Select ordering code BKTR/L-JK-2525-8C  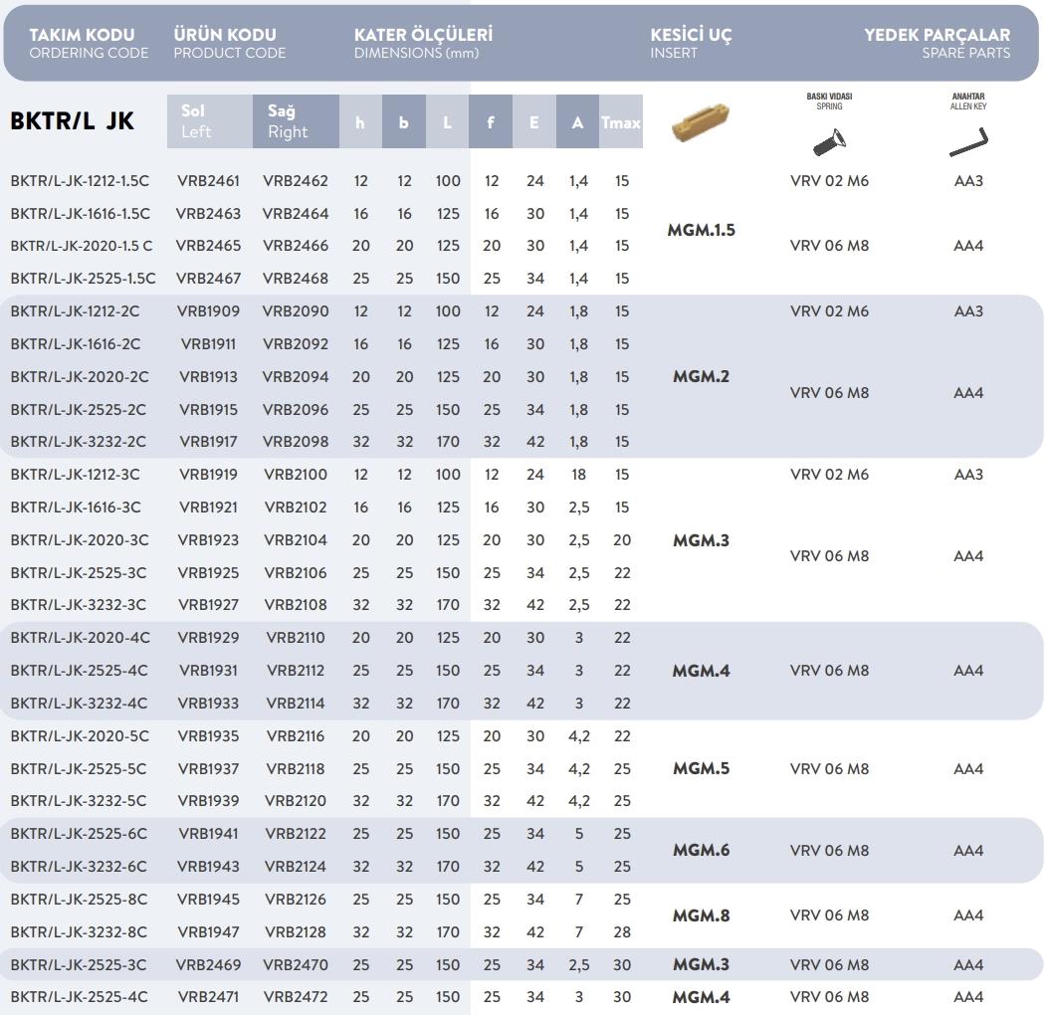coord(79,899)
